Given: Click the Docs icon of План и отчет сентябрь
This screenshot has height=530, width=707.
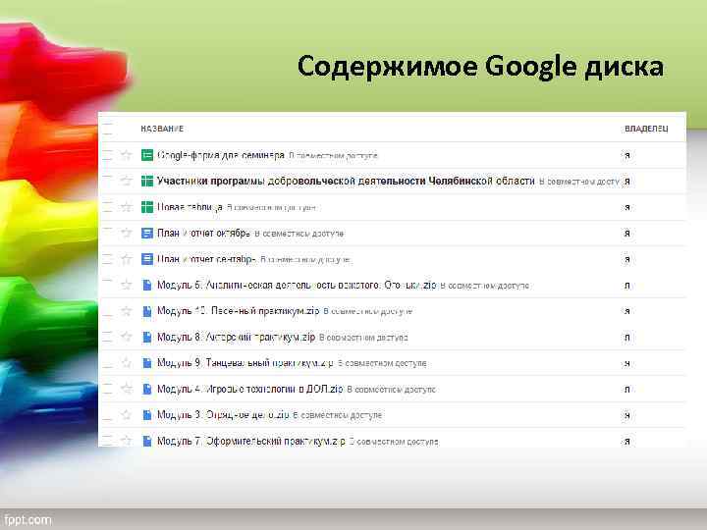Looking at the screenshot, I should coord(147,259).
